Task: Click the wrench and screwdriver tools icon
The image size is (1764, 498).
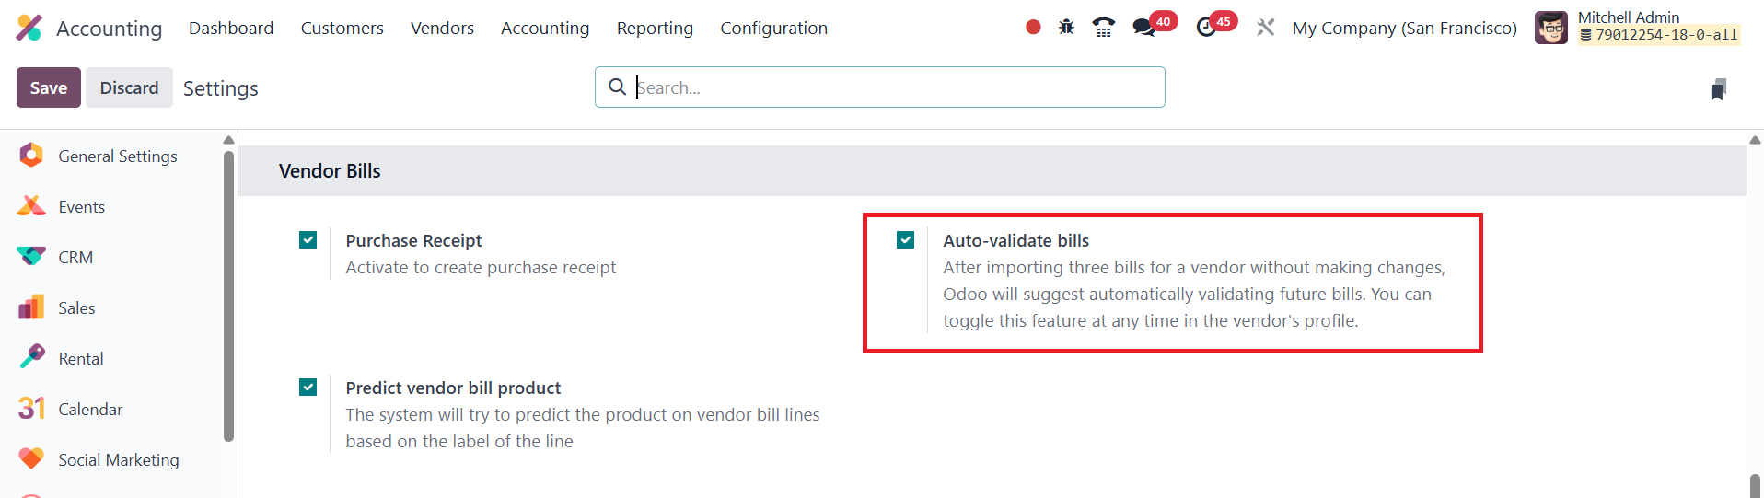Action: tap(1266, 28)
